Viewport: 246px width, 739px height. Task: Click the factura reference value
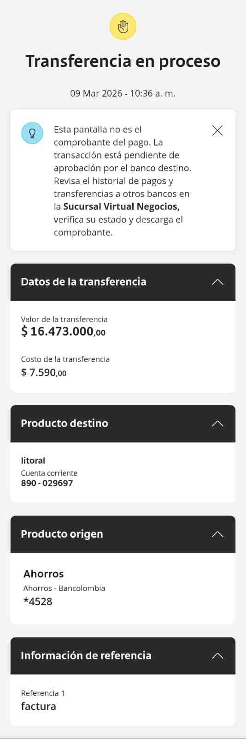(39, 706)
